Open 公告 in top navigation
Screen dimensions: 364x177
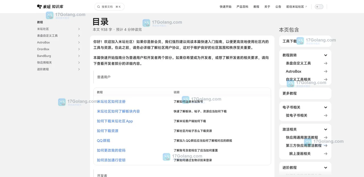278,7
